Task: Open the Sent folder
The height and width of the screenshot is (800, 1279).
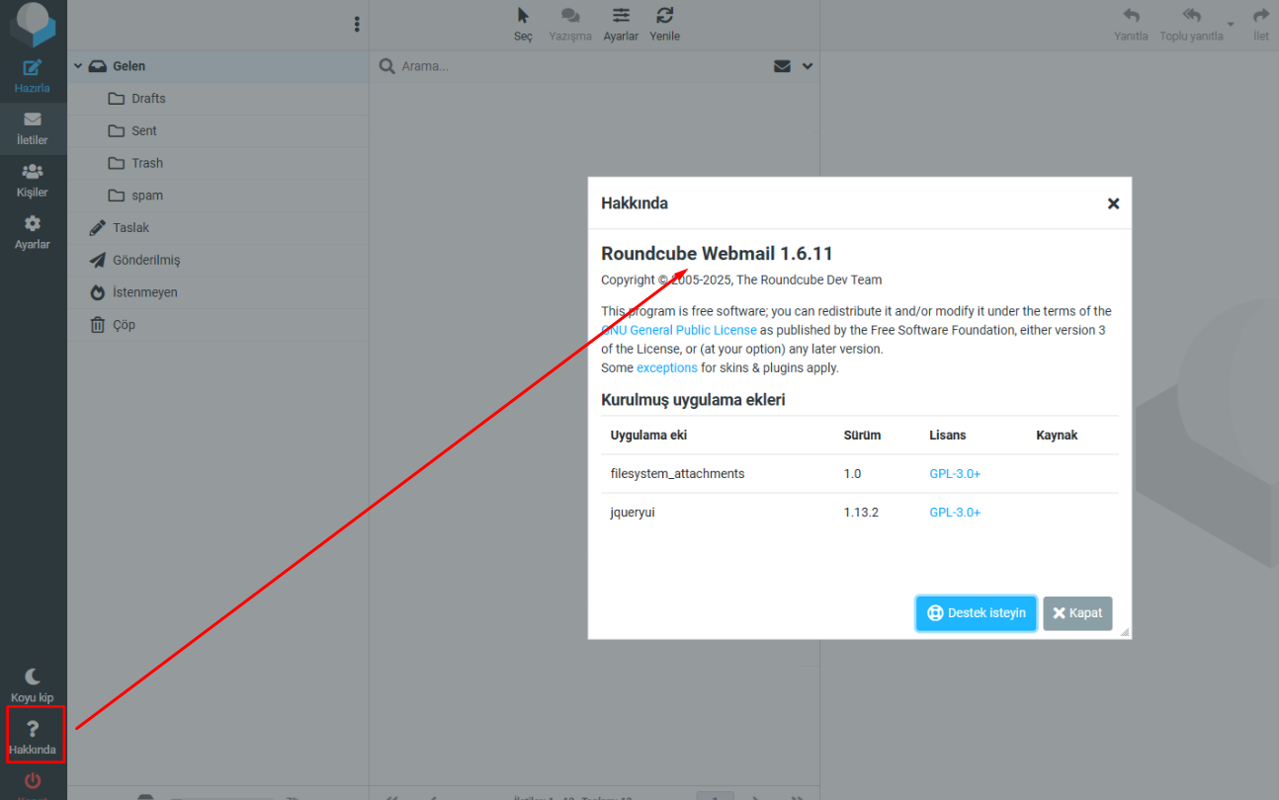Action: tap(217, 131)
